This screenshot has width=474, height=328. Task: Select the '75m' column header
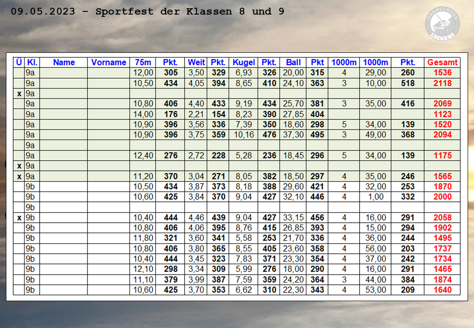[x=143, y=62]
